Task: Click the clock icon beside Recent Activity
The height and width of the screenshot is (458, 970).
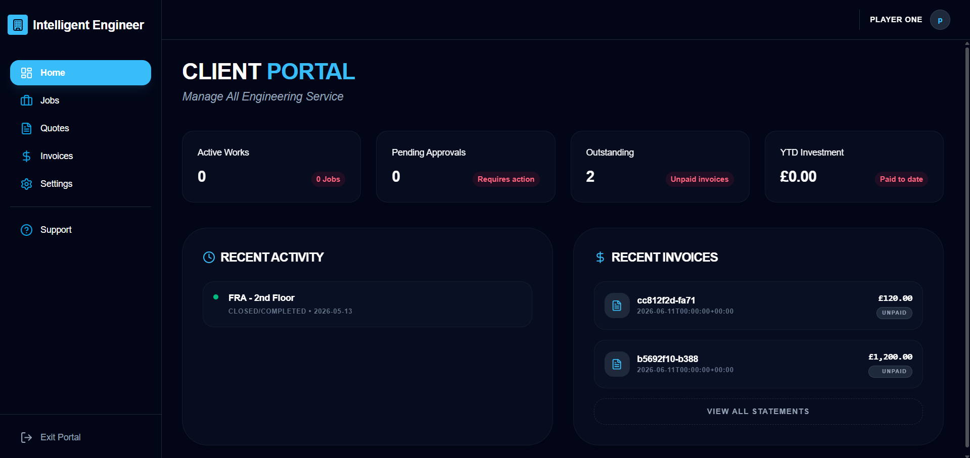Action: (209, 257)
